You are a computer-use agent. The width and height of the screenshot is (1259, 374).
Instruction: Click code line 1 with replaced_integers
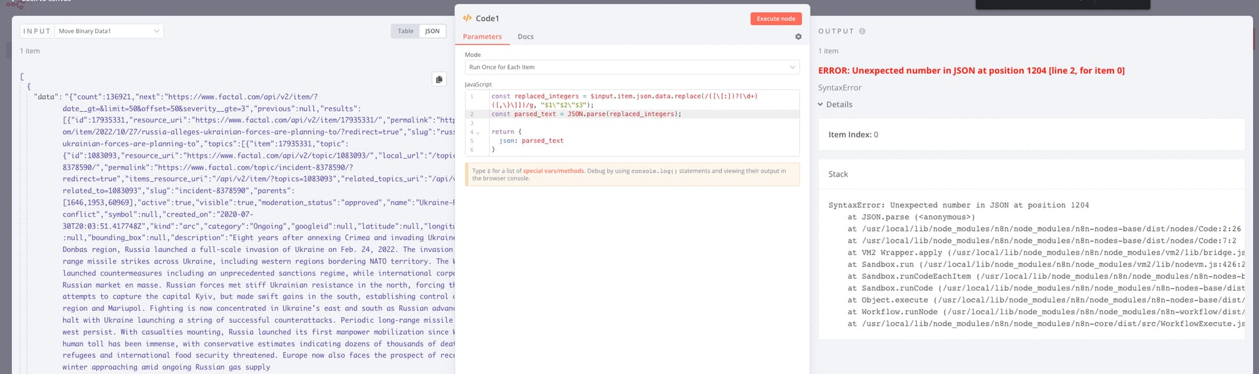click(x=624, y=100)
